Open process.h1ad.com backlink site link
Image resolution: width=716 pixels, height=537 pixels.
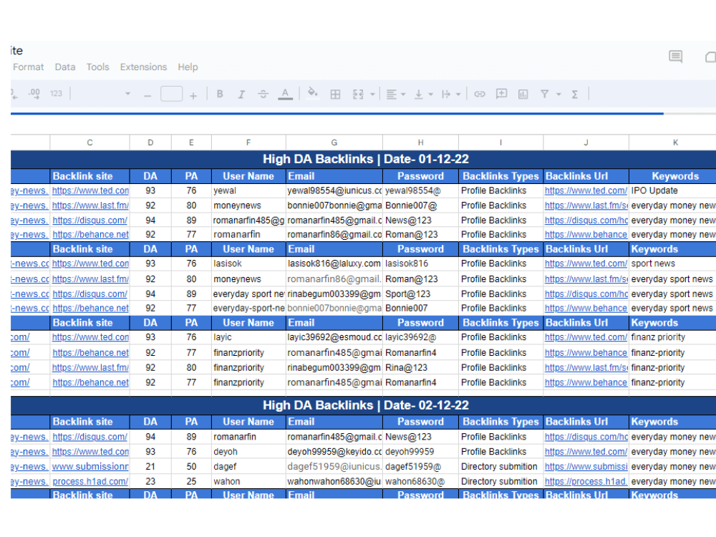click(x=90, y=481)
